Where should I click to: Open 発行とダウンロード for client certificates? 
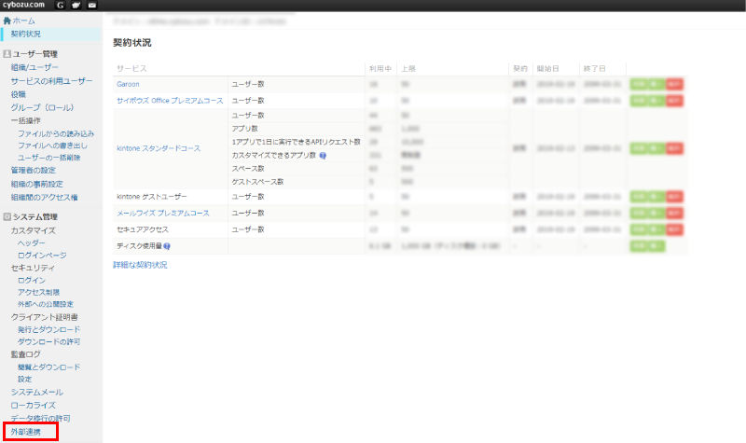coord(49,330)
